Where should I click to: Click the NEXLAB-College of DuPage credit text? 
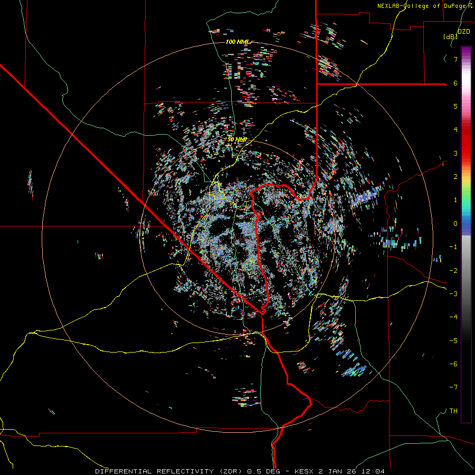pyautogui.click(x=423, y=6)
